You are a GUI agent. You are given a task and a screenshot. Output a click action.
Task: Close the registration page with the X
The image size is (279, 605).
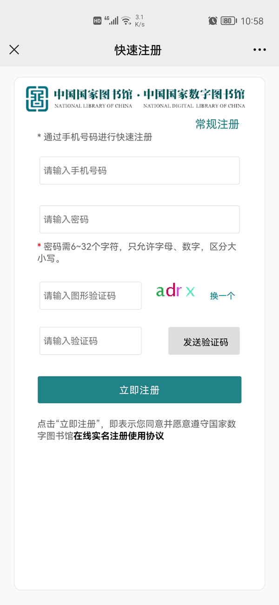coord(14,49)
